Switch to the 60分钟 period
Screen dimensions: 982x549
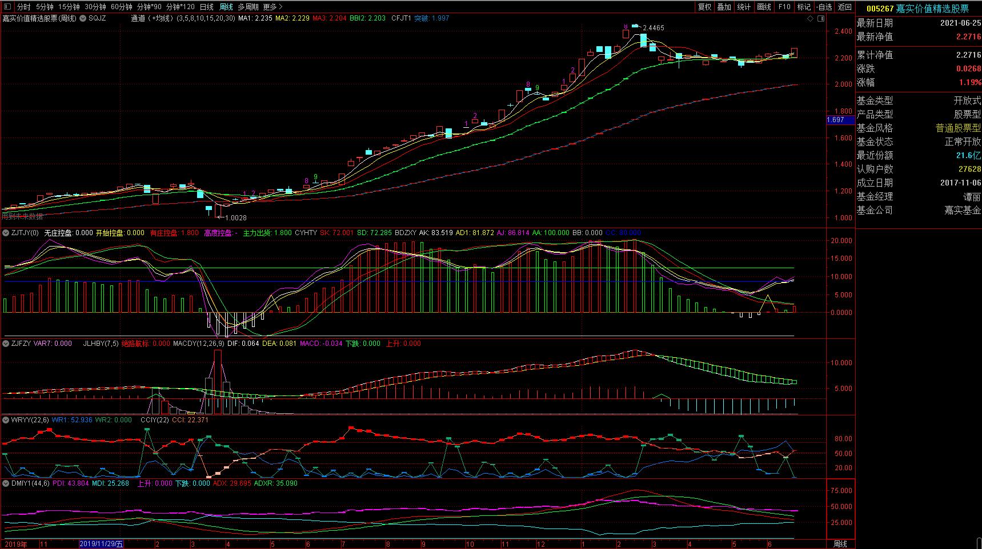(x=122, y=7)
